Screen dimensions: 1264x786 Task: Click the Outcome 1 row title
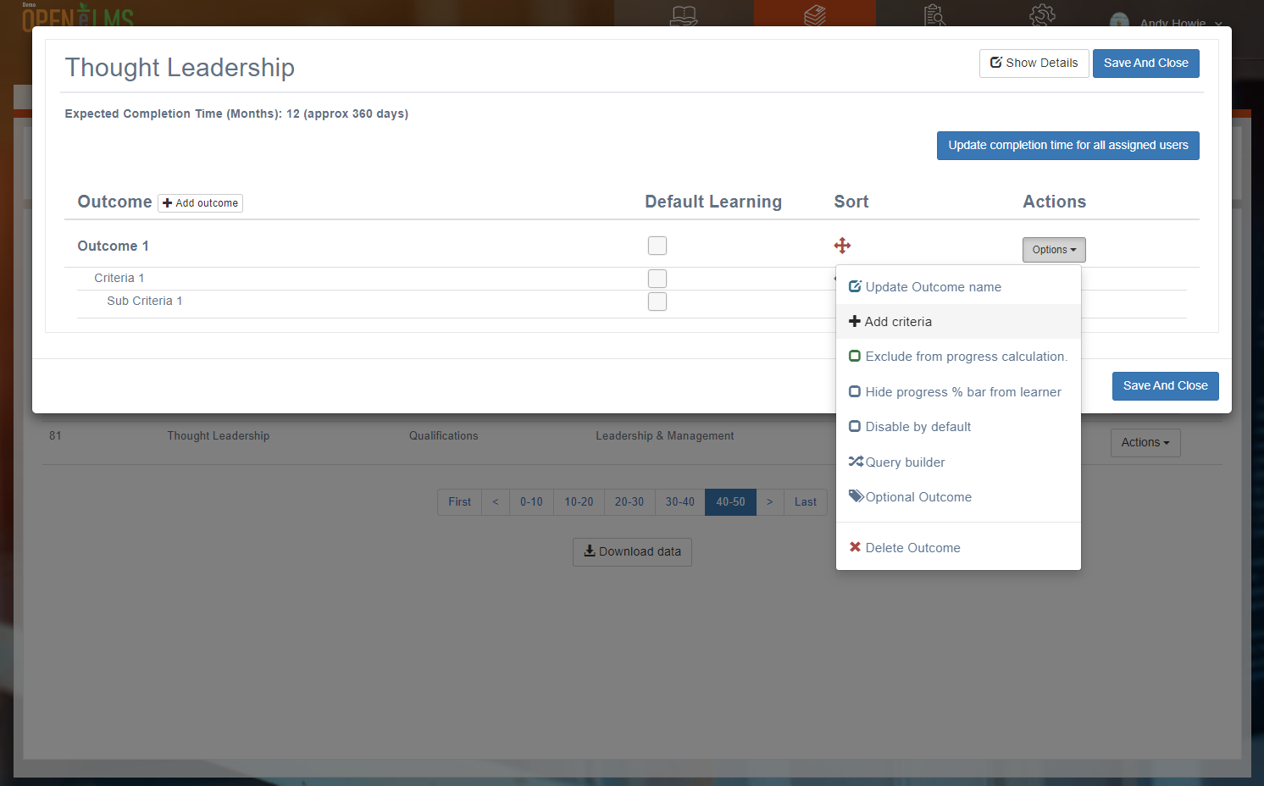[113, 246]
